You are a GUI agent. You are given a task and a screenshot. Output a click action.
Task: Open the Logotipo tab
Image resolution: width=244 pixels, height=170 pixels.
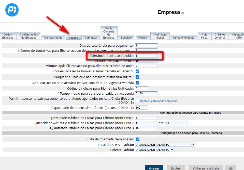coord(126,38)
